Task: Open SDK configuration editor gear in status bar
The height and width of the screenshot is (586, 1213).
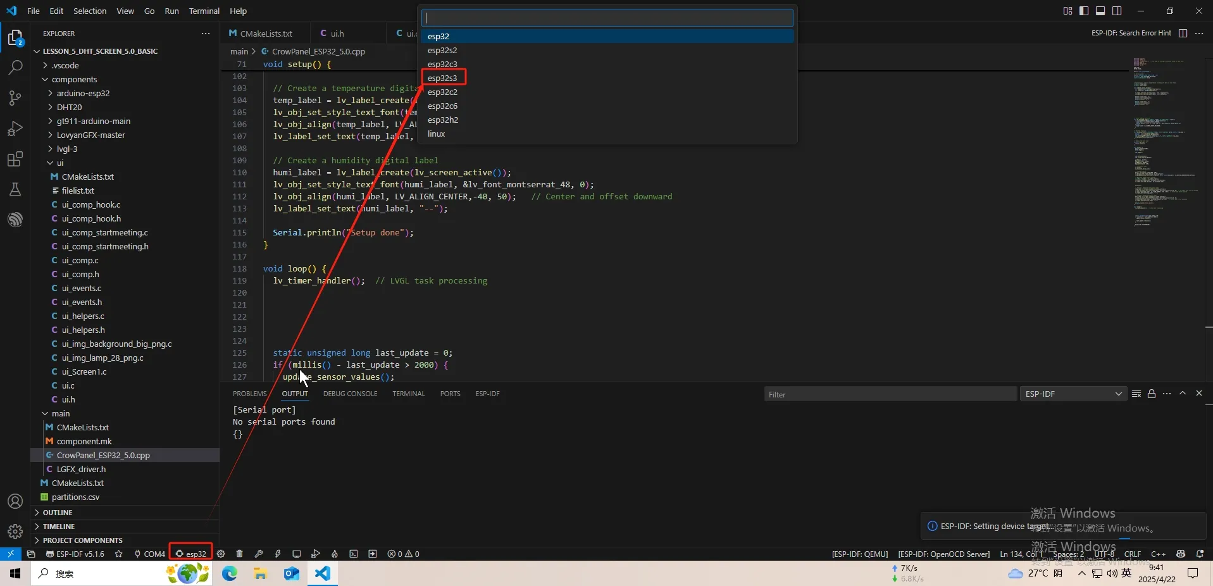Action: (x=221, y=554)
